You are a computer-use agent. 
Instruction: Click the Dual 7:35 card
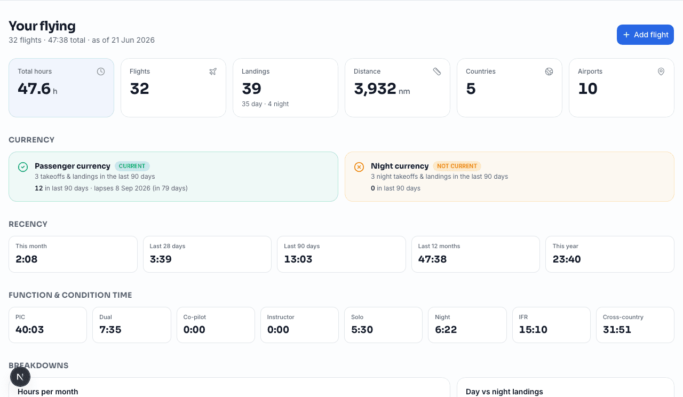point(132,325)
